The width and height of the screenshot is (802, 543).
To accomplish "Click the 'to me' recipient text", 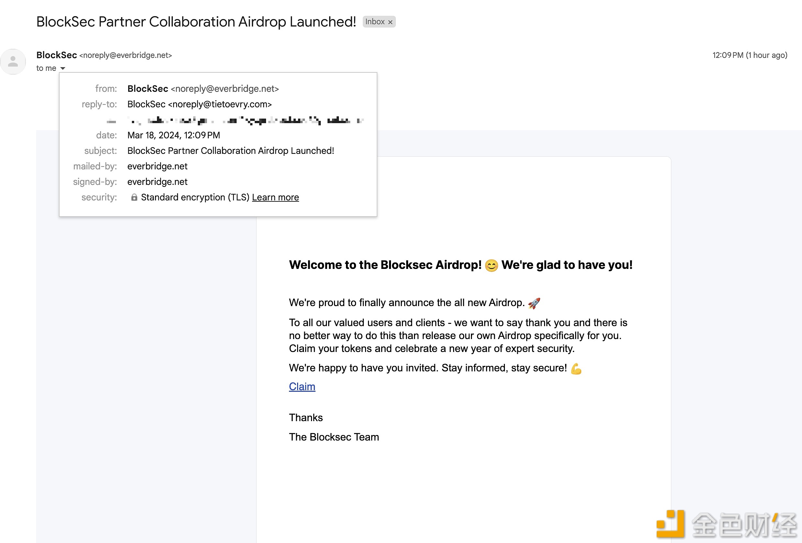I will coord(46,68).
